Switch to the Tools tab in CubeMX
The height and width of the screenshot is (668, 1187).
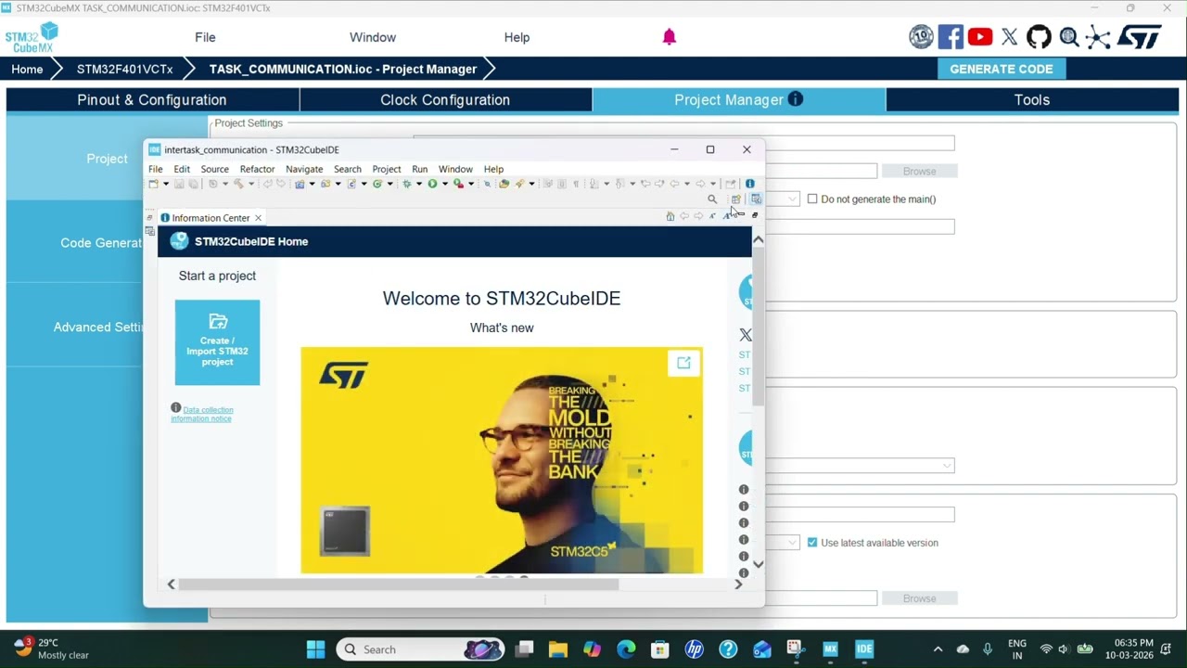1031,99
